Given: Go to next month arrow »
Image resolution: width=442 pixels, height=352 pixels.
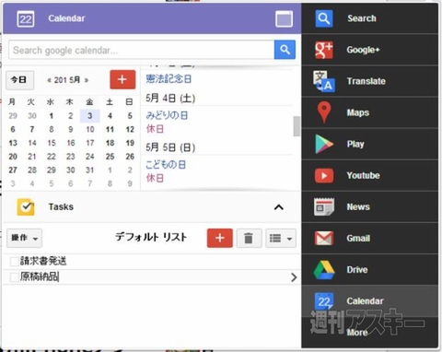Looking at the screenshot, I should (x=87, y=80).
